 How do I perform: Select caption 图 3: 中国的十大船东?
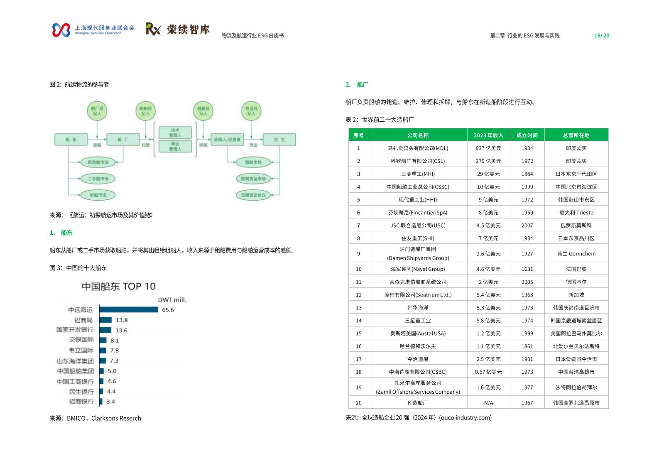pyautogui.click(x=78, y=268)
